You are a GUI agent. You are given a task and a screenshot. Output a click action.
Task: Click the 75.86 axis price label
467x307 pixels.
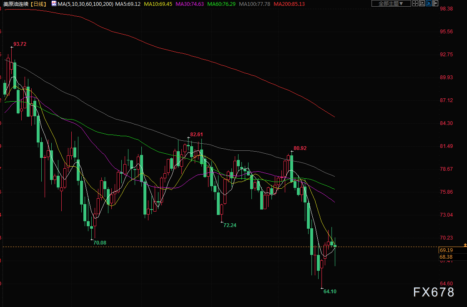446,192
